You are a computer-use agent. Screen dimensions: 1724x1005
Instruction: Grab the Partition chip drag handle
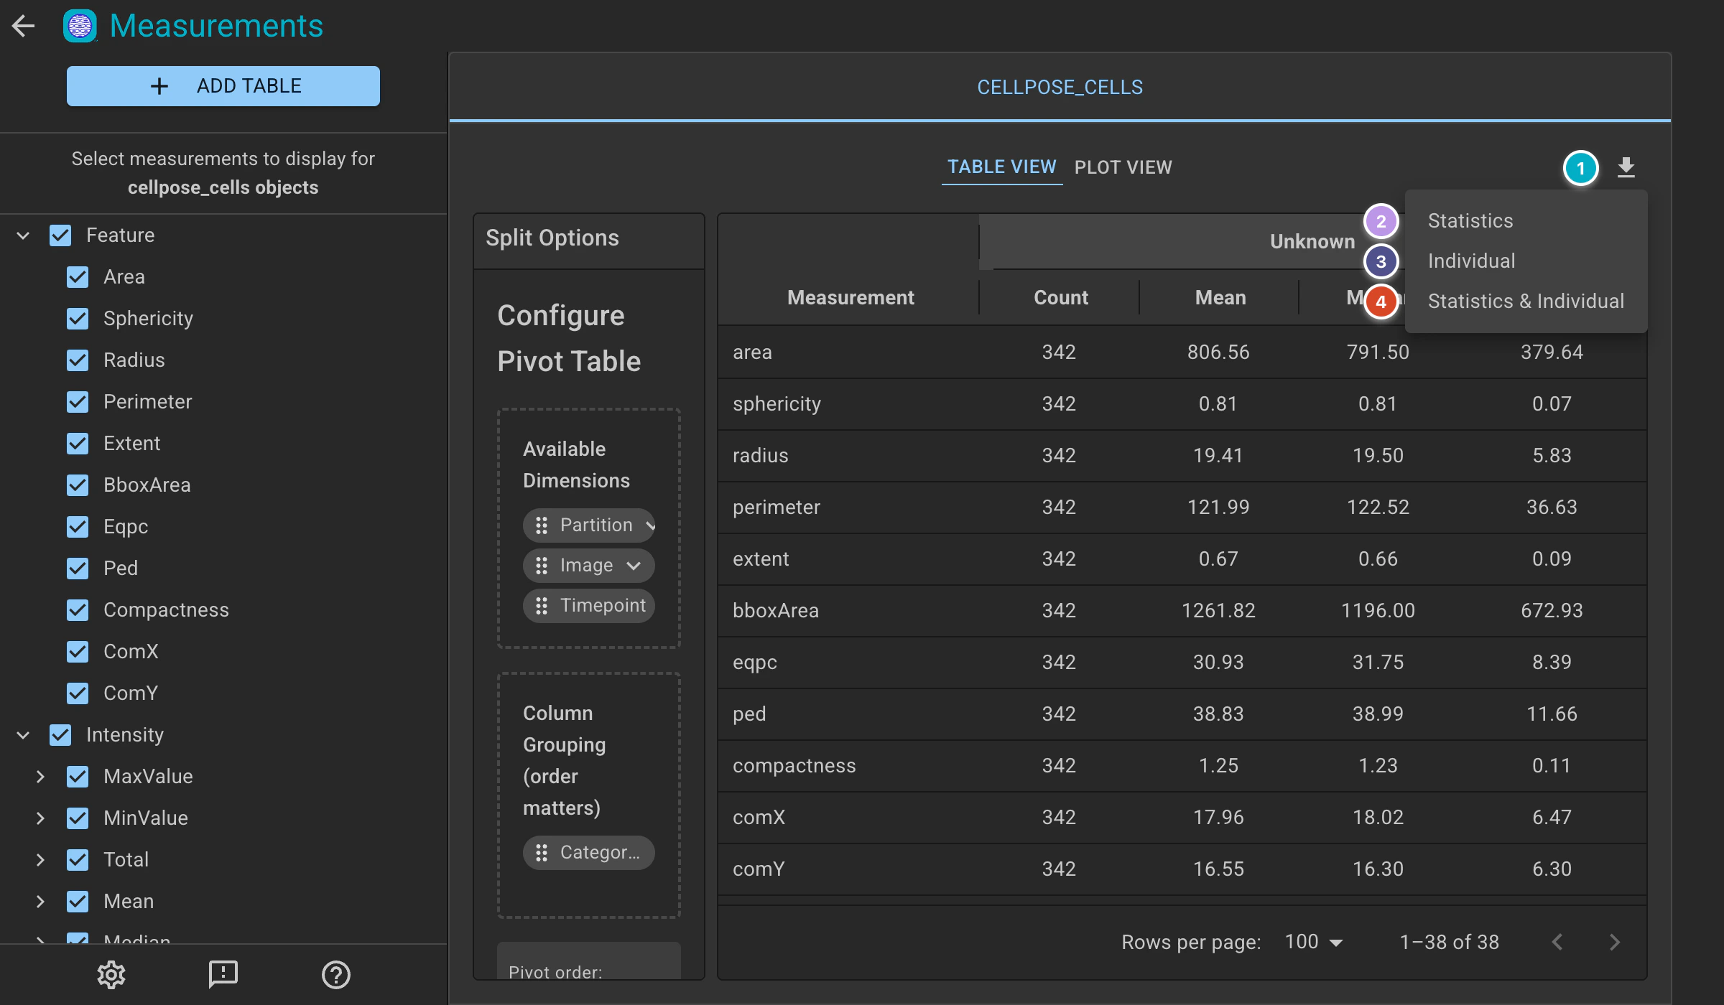(542, 525)
